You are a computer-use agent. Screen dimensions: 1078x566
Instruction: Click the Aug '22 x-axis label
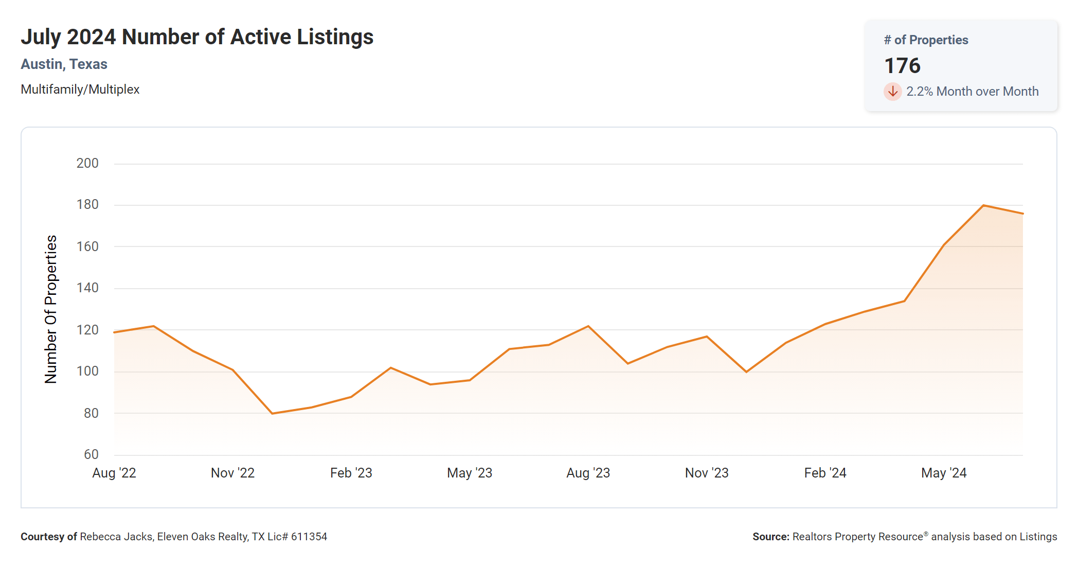point(114,473)
